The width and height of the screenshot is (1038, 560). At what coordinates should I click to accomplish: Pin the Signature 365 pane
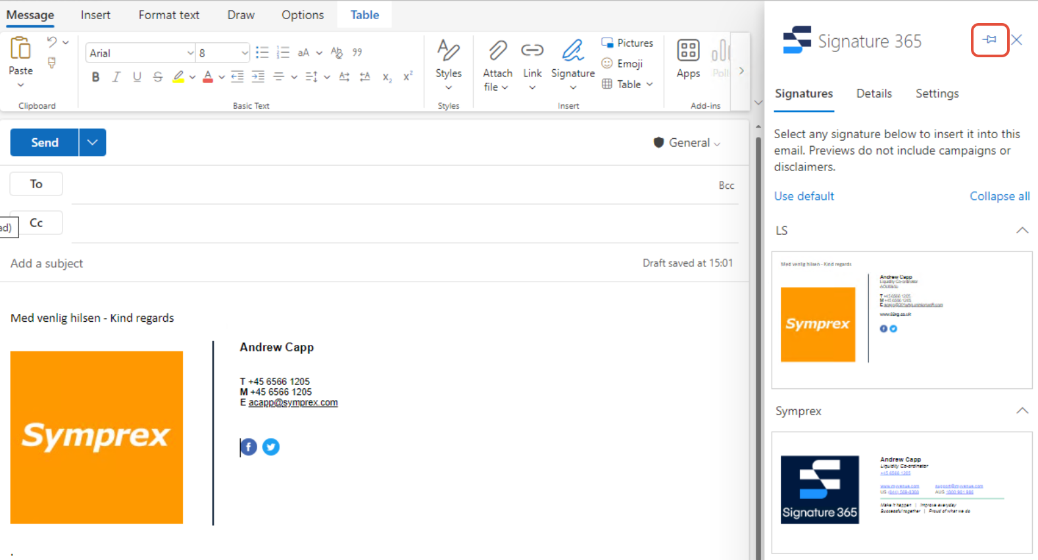point(990,39)
